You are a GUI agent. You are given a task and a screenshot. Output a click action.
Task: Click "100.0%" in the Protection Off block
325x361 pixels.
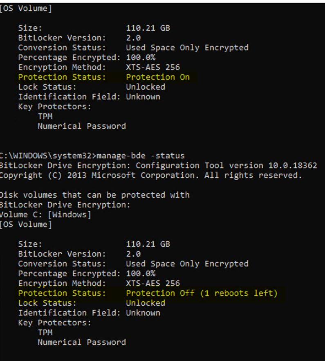pyautogui.click(x=141, y=273)
